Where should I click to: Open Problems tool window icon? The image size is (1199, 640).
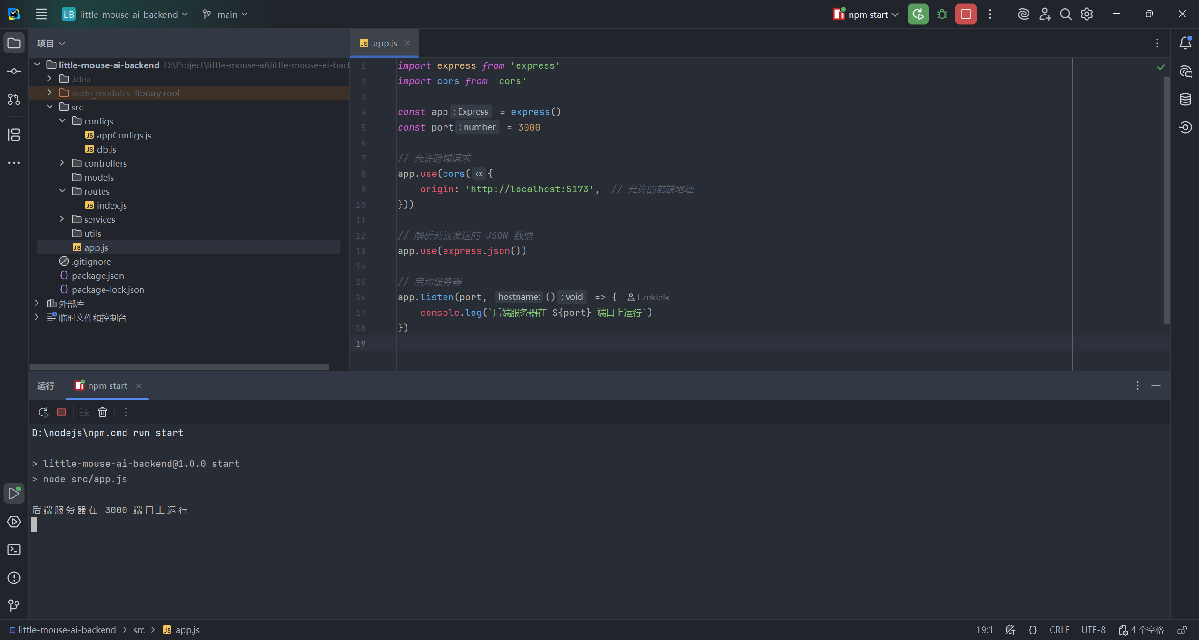(x=14, y=578)
